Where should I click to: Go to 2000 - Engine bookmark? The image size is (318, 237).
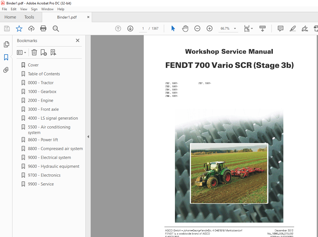click(x=40, y=101)
